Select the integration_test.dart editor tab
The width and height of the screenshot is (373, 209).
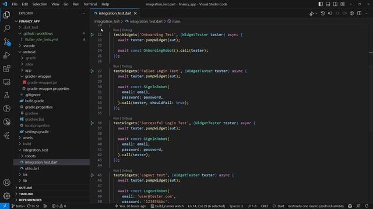point(115,13)
